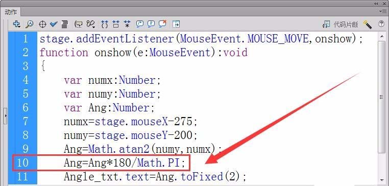The width and height of the screenshot is (389, 186).
Task: Click 'Ang=Math.atan2(numy,numx);' code line
Action: click(142, 149)
